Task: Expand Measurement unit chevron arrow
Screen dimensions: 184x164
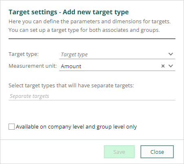Action: point(171,66)
